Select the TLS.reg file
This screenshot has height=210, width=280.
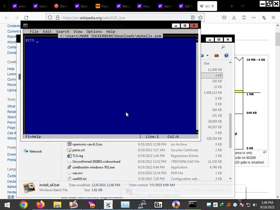pos(78,156)
